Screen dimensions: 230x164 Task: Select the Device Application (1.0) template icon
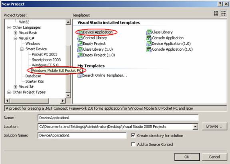149,43
